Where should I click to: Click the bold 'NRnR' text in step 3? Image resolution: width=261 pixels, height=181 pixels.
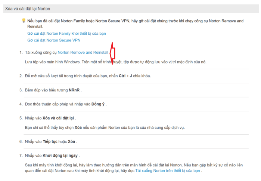(x=74, y=90)
